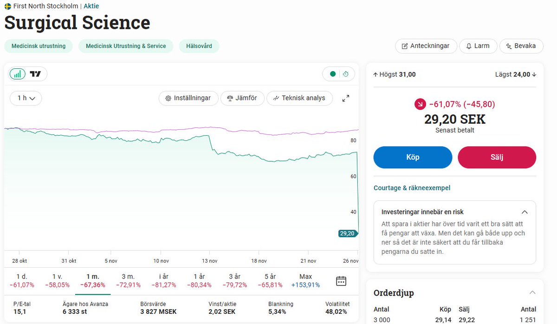Open chart Inställningar settings
The width and height of the screenshot is (557, 324).
click(188, 98)
